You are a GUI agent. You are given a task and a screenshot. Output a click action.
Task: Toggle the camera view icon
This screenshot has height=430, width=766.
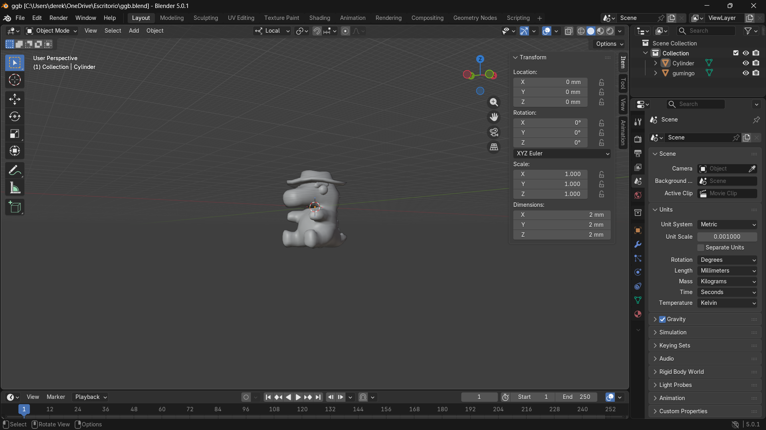(494, 132)
